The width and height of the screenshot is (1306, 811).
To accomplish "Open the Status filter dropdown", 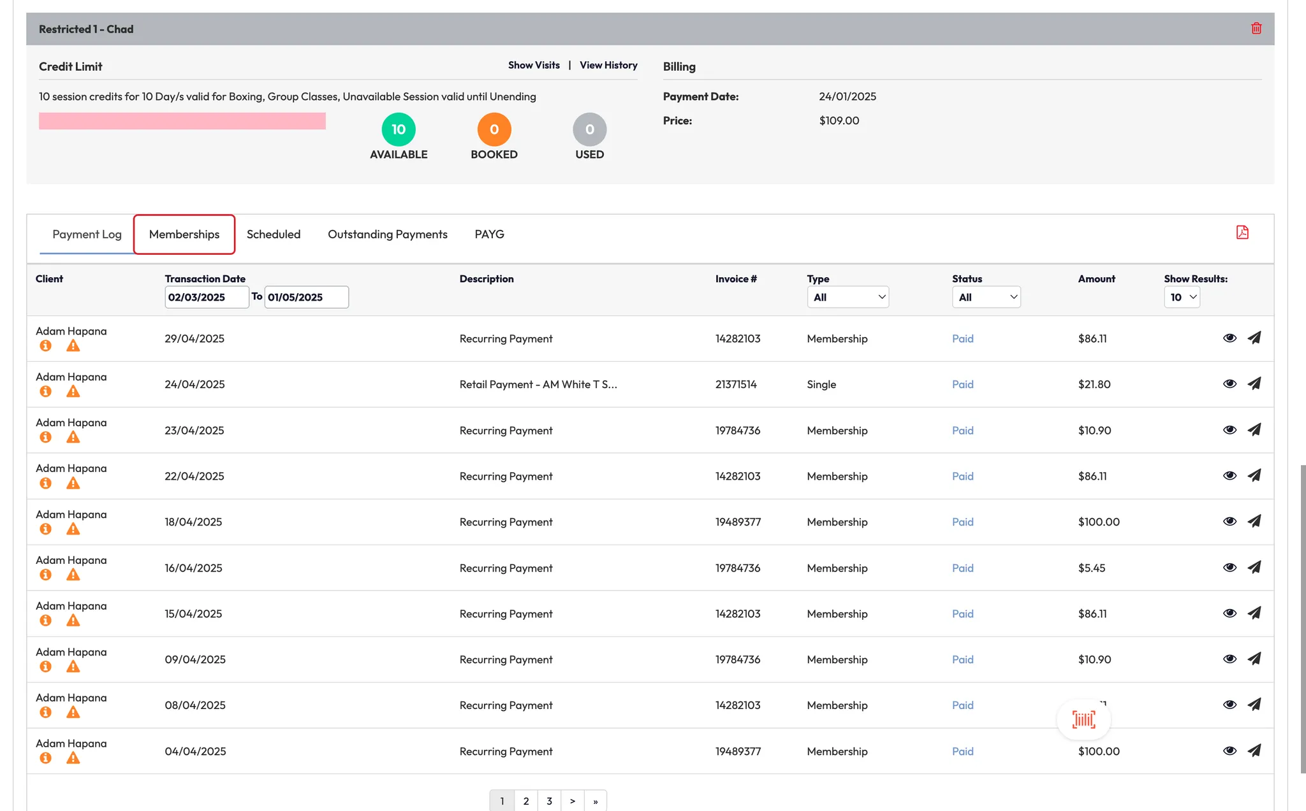I will (x=986, y=297).
